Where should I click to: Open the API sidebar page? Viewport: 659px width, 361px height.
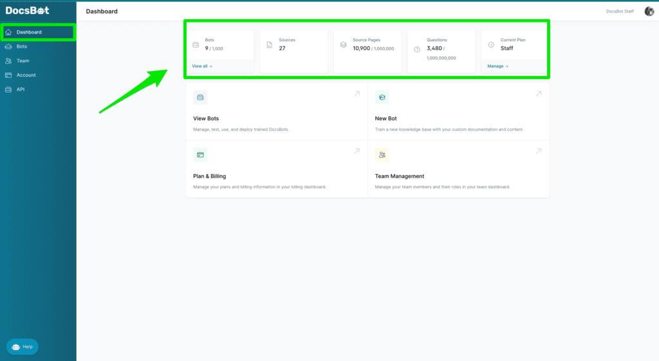click(21, 89)
